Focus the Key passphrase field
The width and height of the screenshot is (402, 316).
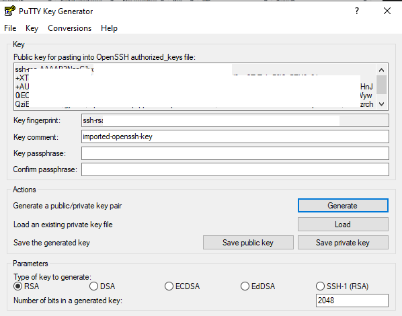pyautogui.click(x=235, y=153)
